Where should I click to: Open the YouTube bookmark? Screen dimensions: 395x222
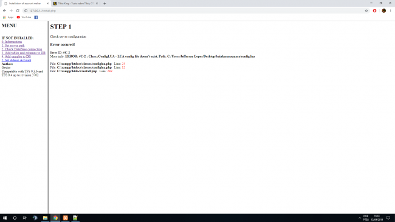pos(24,17)
